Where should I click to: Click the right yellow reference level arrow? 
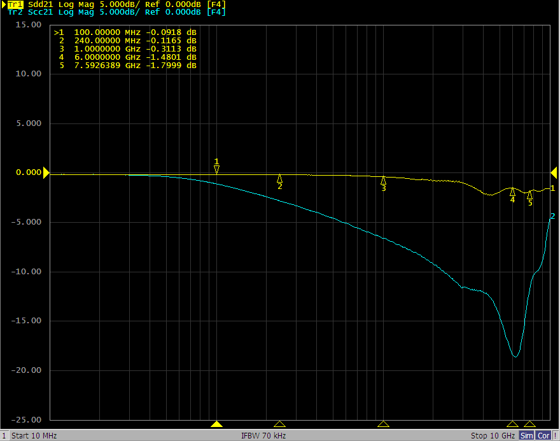point(554,172)
